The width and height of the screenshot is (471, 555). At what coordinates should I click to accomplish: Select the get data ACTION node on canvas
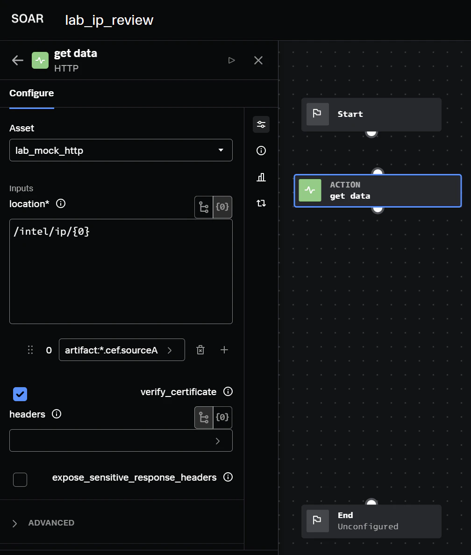[x=378, y=191]
